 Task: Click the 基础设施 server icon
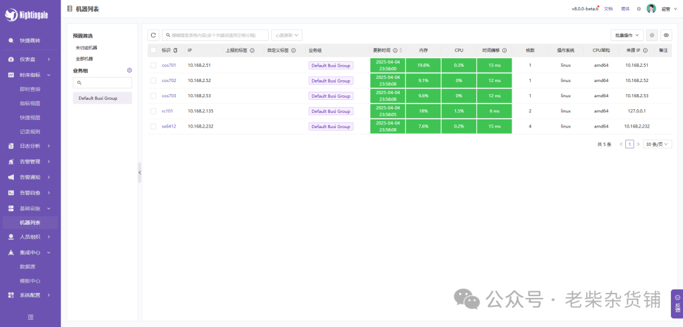coord(11,208)
